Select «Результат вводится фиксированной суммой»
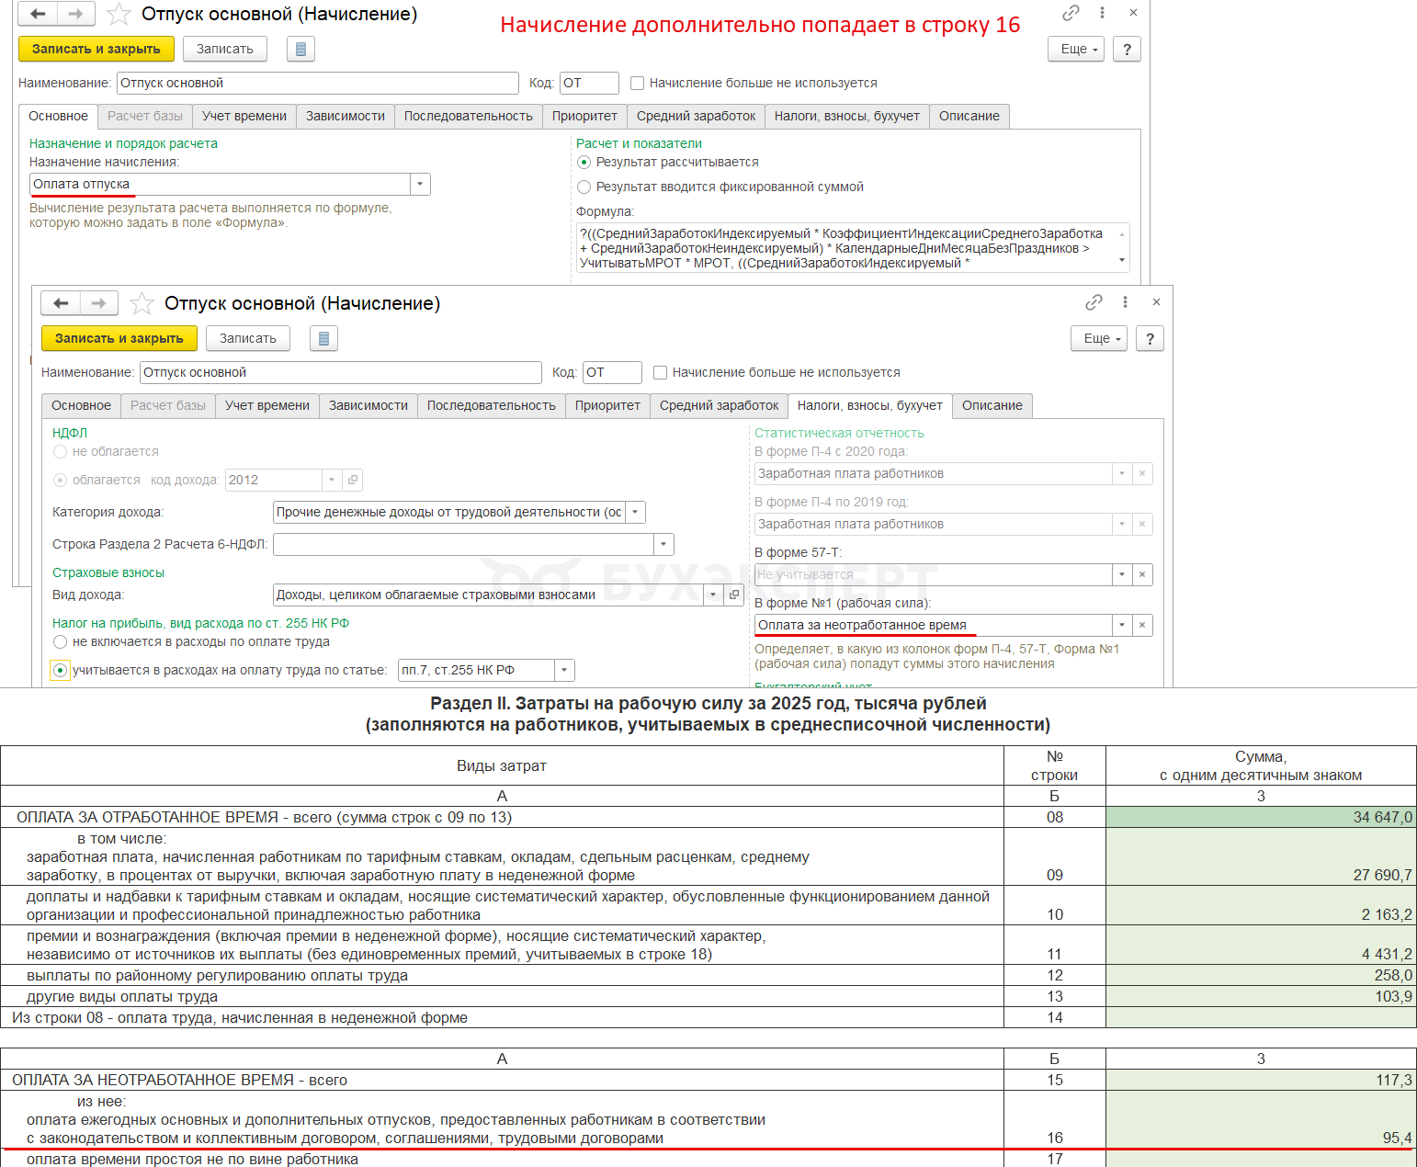The width and height of the screenshot is (1417, 1167). coord(584,187)
